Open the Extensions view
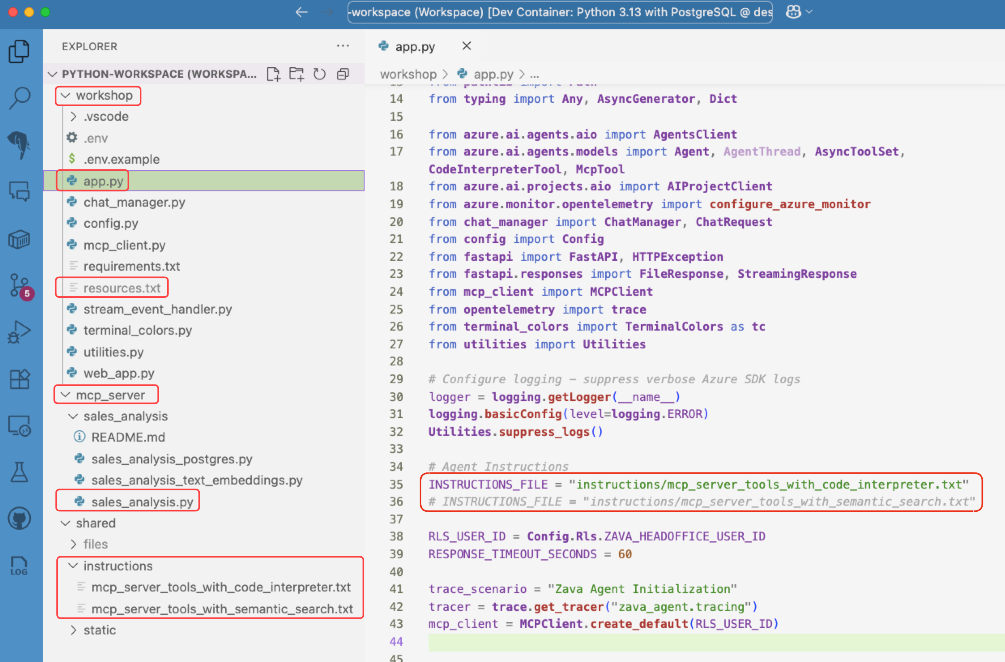 [x=20, y=379]
